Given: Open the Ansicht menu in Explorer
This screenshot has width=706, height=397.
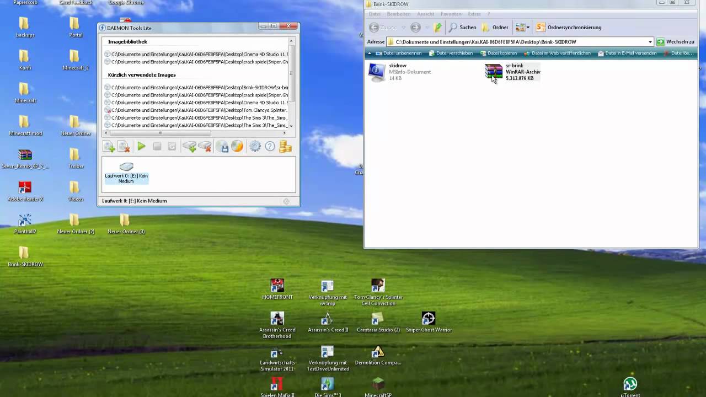Looking at the screenshot, I should coord(425,14).
